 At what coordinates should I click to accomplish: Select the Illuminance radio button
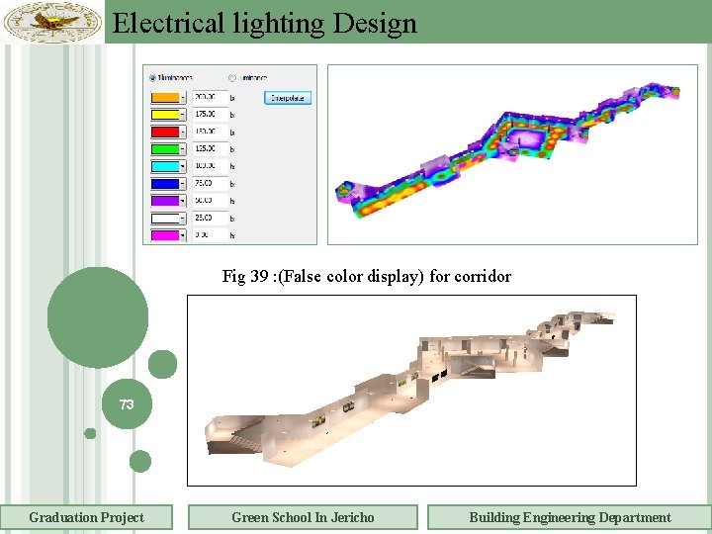152,78
